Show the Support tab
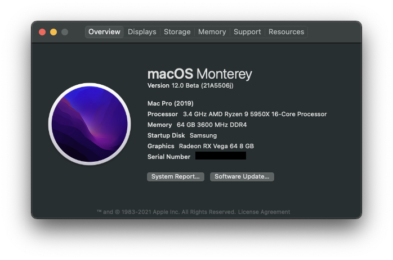The height and width of the screenshot is (260, 393). tap(247, 32)
